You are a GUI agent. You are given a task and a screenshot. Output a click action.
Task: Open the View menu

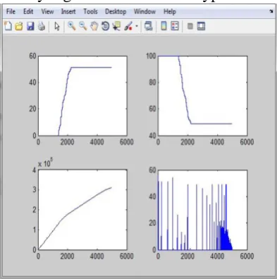[47, 11]
